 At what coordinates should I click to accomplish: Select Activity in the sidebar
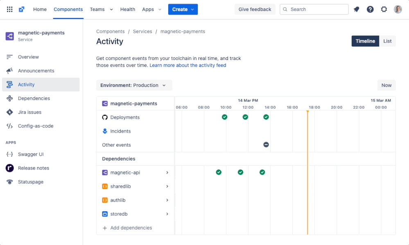pyautogui.click(x=41, y=85)
